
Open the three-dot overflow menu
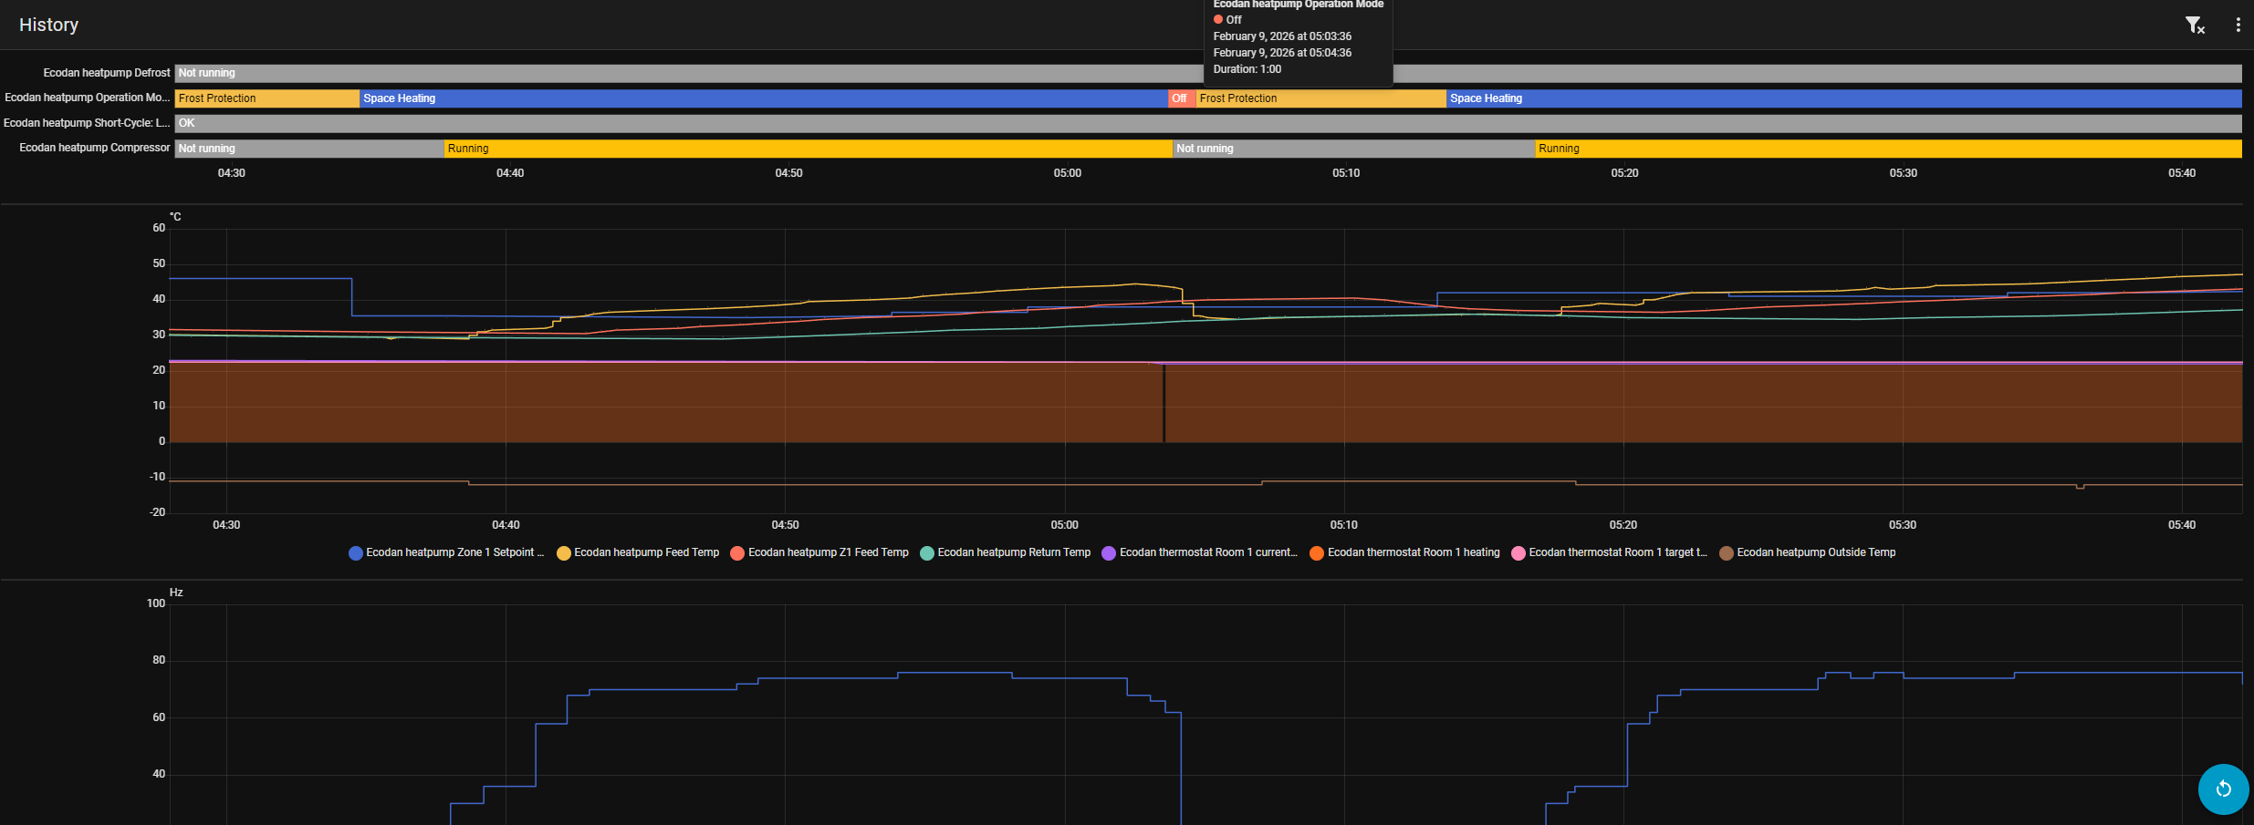pos(2238,26)
